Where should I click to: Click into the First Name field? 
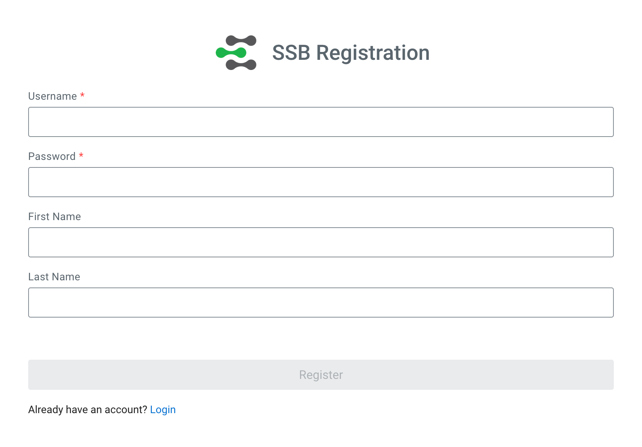click(321, 242)
